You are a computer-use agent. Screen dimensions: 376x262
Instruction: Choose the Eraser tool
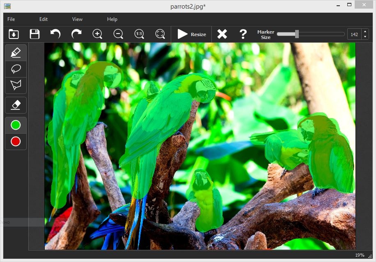click(16, 105)
